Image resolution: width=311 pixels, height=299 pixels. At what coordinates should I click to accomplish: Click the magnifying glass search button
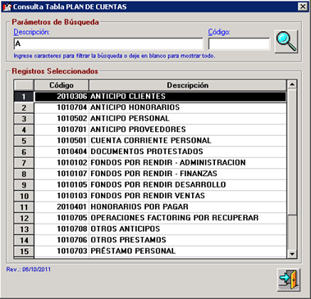click(286, 42)
